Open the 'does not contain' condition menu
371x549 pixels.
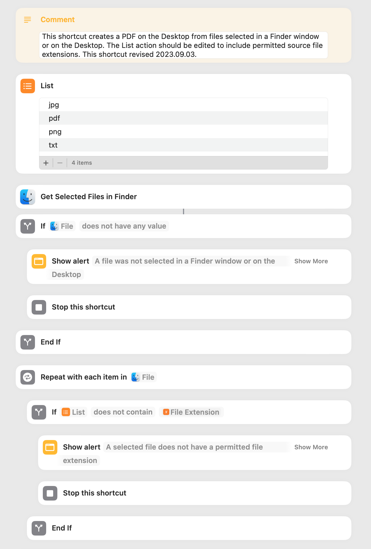click(123, 412)
